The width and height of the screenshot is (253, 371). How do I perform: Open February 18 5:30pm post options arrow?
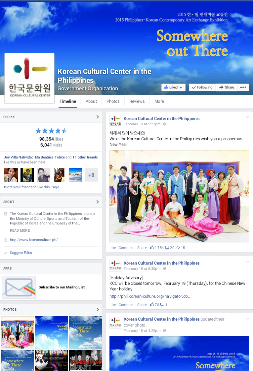coord(247,262)
